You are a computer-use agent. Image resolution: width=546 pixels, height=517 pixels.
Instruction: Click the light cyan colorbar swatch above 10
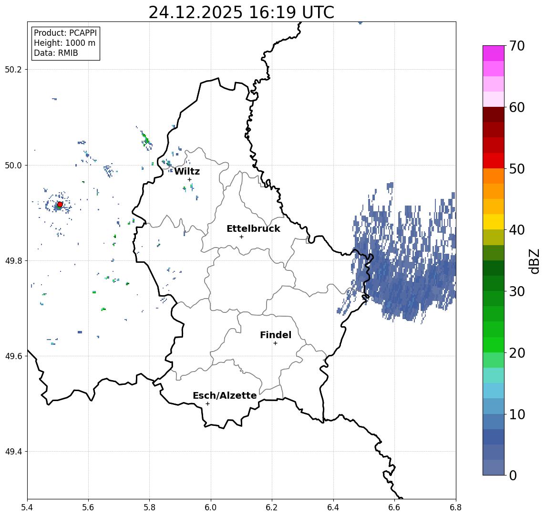494,391
